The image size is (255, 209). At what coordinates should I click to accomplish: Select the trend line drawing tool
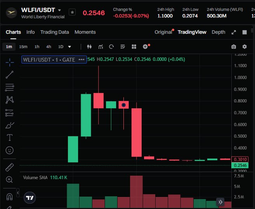[10, 74]
